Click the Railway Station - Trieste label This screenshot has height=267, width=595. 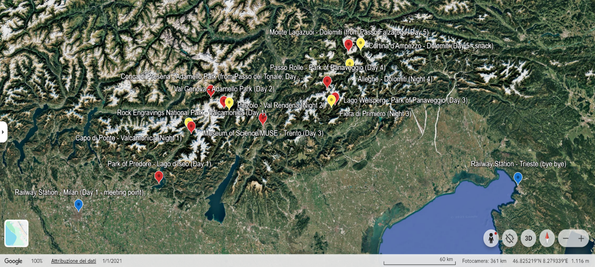(518, 164)
